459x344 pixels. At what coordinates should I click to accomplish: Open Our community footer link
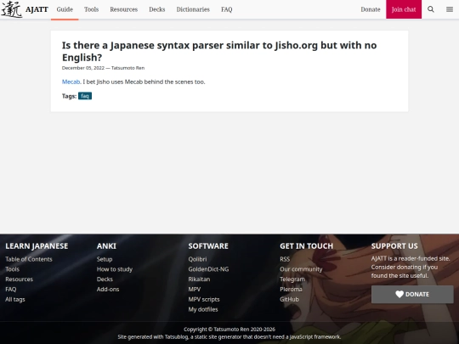tap(301, 269)
